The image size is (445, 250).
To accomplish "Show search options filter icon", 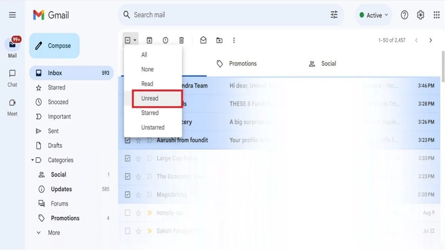I will (334, 15).
